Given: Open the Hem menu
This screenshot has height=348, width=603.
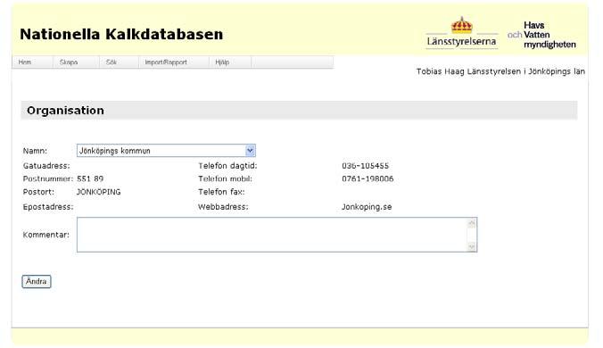Looking at the screenshot, I should (25, 62).
